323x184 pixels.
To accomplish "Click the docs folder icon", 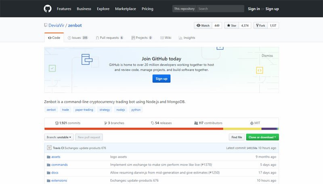I will (48, 173).
